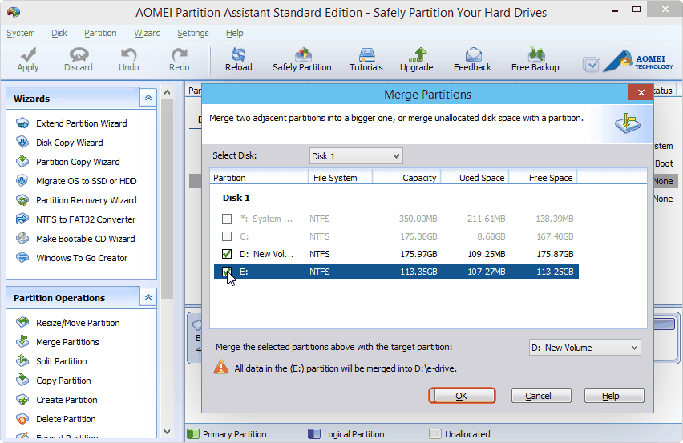Click the Disk 1 group header
The width and height of the screenshot is (683, 443).
(x=236, y=198)
